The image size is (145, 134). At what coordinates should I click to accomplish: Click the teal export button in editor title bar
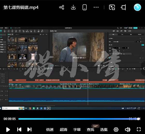(135, 28)
